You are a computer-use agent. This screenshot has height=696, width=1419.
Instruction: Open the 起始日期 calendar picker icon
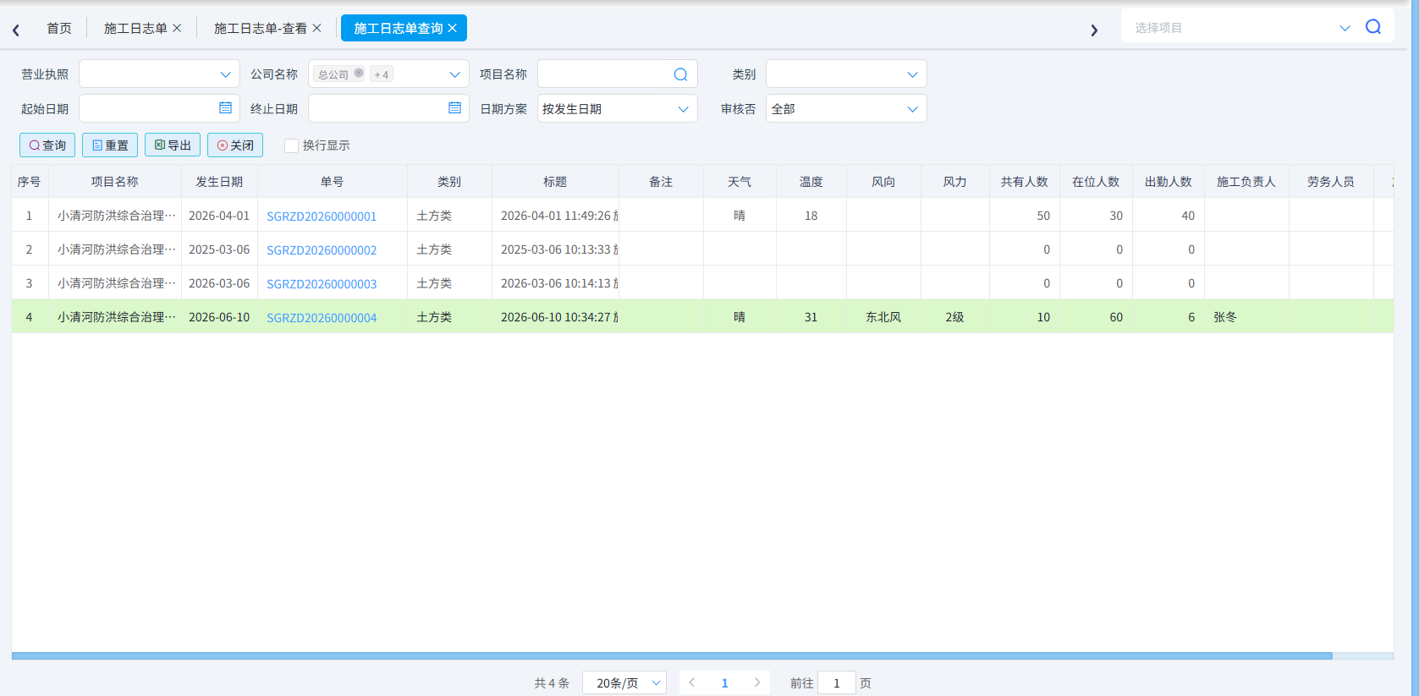[225, 107]
